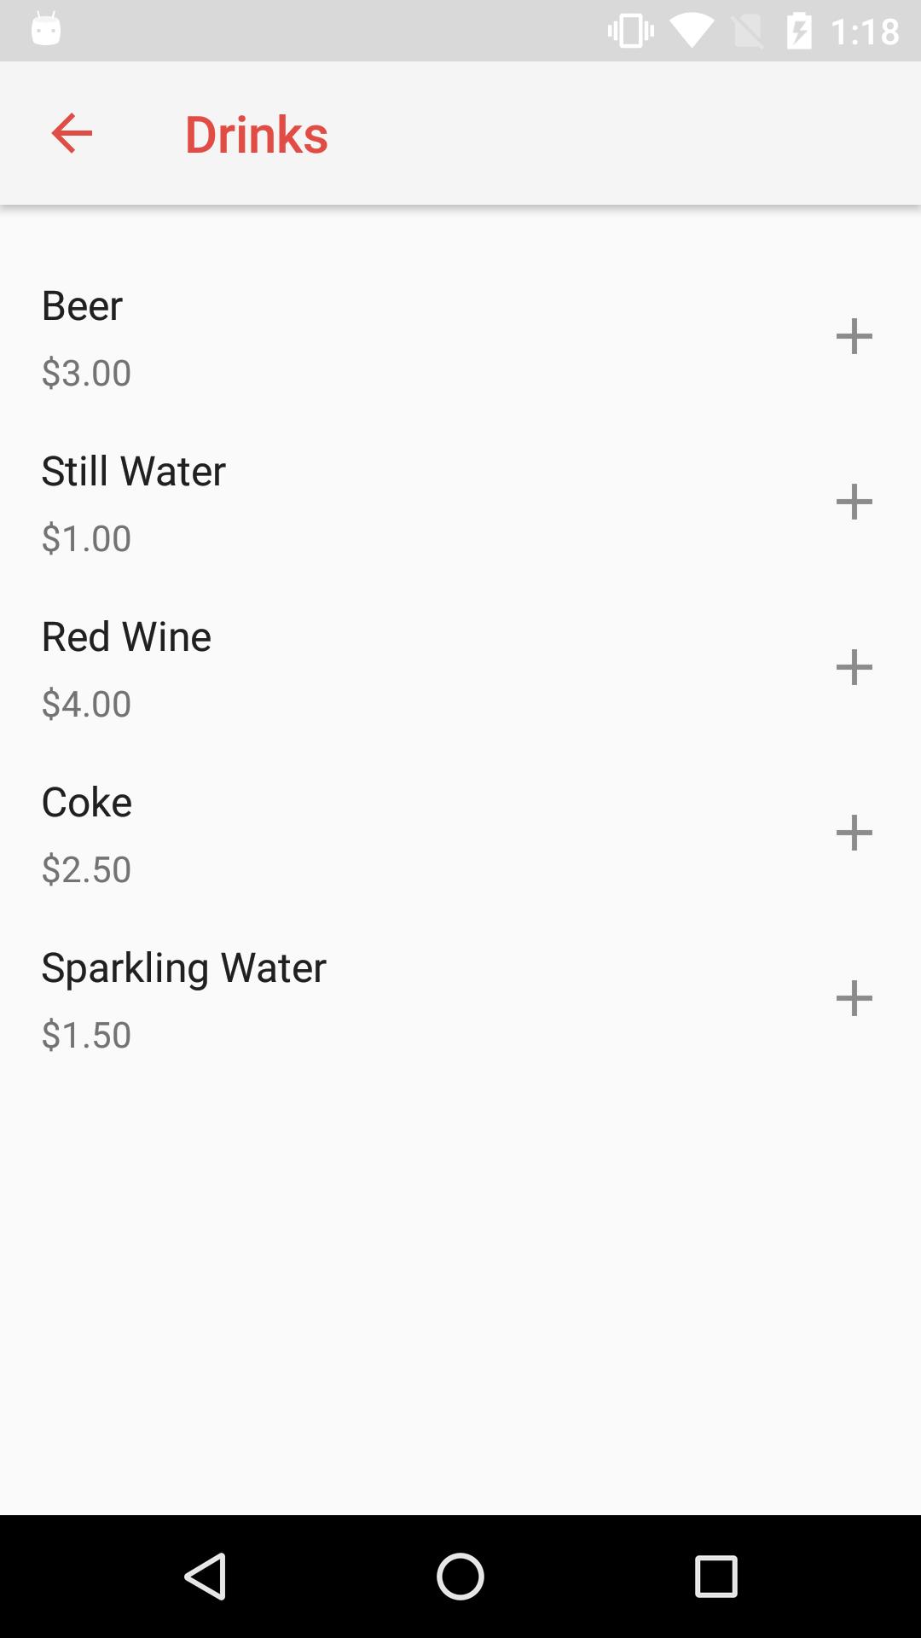Tap the Drinks title text
This screenshot has width=921, height=1638.
coord(256,134)
